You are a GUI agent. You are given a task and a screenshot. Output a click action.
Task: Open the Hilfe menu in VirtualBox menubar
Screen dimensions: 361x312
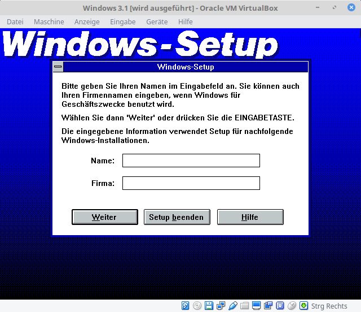[186, 21]
